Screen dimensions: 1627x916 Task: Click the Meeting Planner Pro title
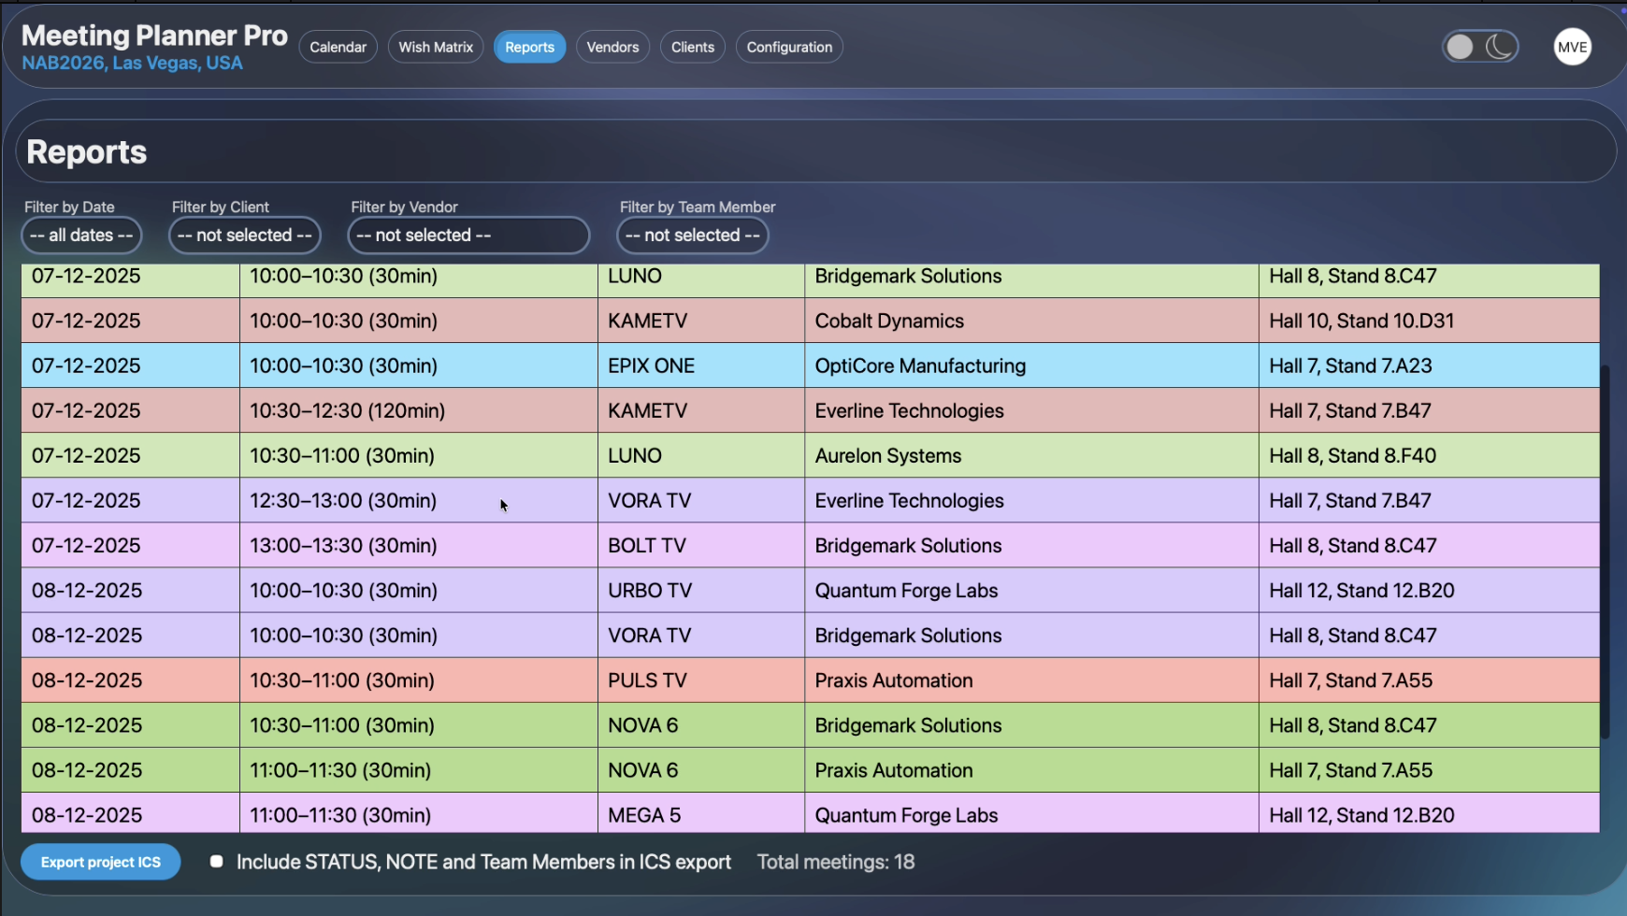tap(154, 36)
